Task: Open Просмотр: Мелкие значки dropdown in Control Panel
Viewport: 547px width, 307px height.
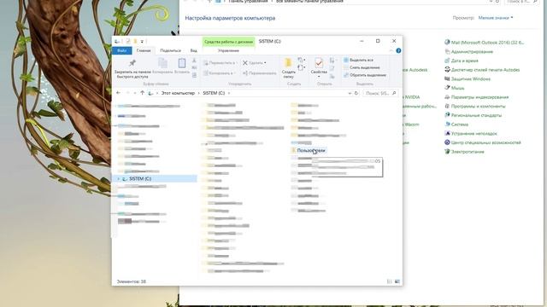Action: pyautogui.click(x=496, y=18)
